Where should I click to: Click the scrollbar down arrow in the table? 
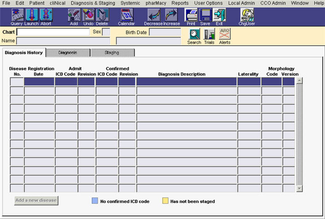coord(299,188)
